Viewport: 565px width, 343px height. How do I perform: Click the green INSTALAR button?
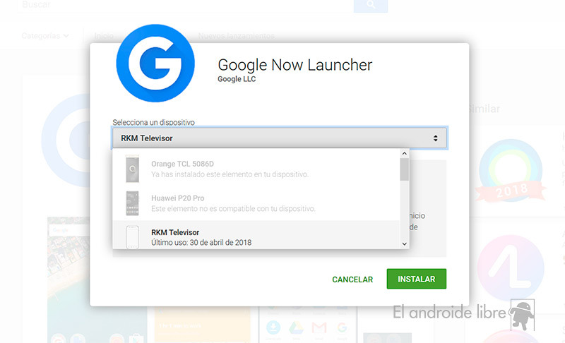416,279
